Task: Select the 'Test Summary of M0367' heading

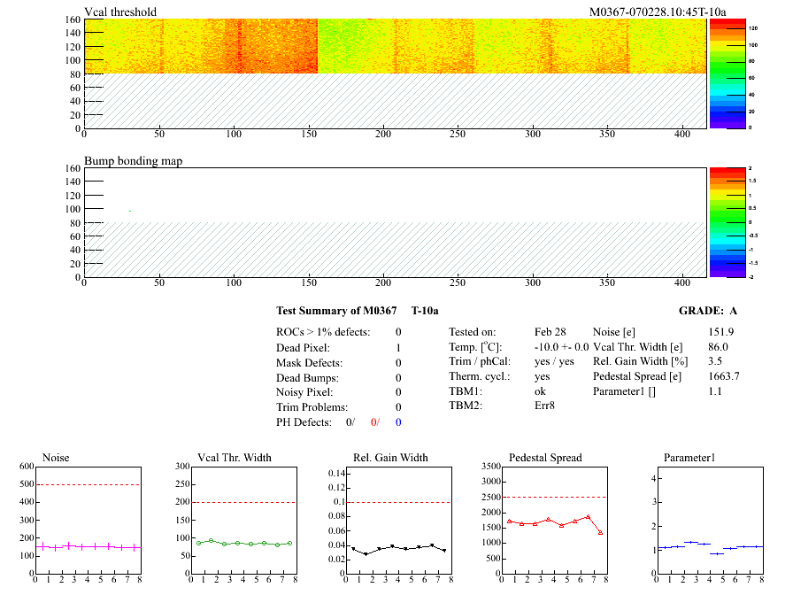Action: pos(336,311)
